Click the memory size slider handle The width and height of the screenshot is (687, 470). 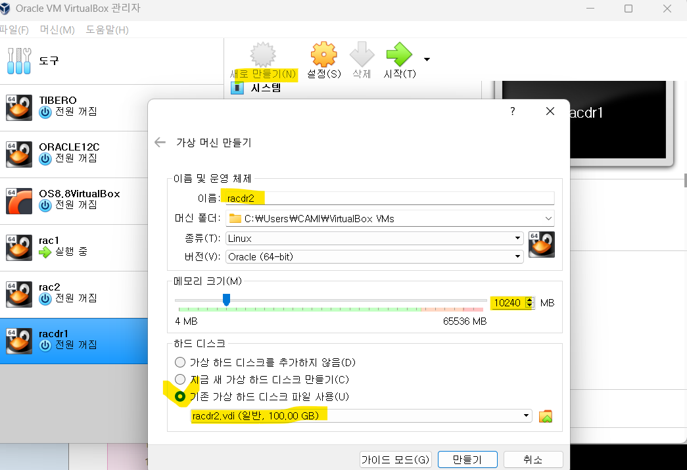227,300
